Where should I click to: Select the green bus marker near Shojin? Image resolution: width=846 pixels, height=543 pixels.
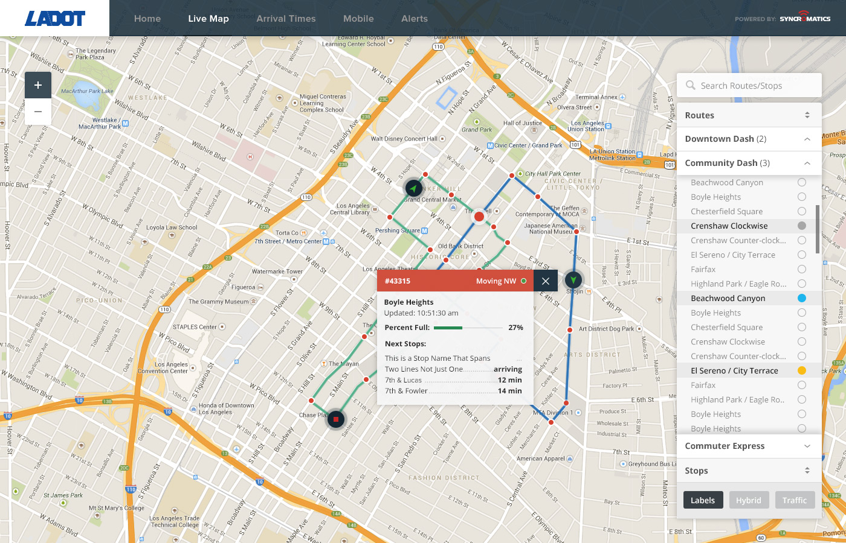573,280
